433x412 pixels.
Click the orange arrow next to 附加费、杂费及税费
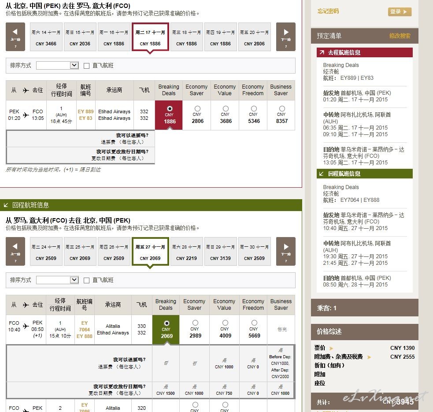(369, 357)
